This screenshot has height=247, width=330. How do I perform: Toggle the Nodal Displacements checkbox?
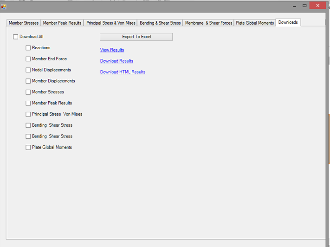28,70
